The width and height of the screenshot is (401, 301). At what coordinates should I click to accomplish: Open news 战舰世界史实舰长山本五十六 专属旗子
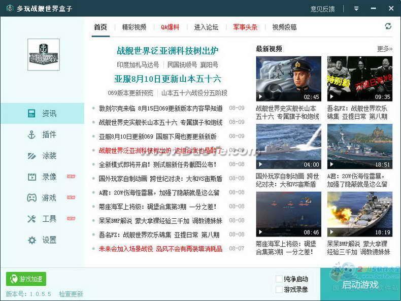point(160,122)
